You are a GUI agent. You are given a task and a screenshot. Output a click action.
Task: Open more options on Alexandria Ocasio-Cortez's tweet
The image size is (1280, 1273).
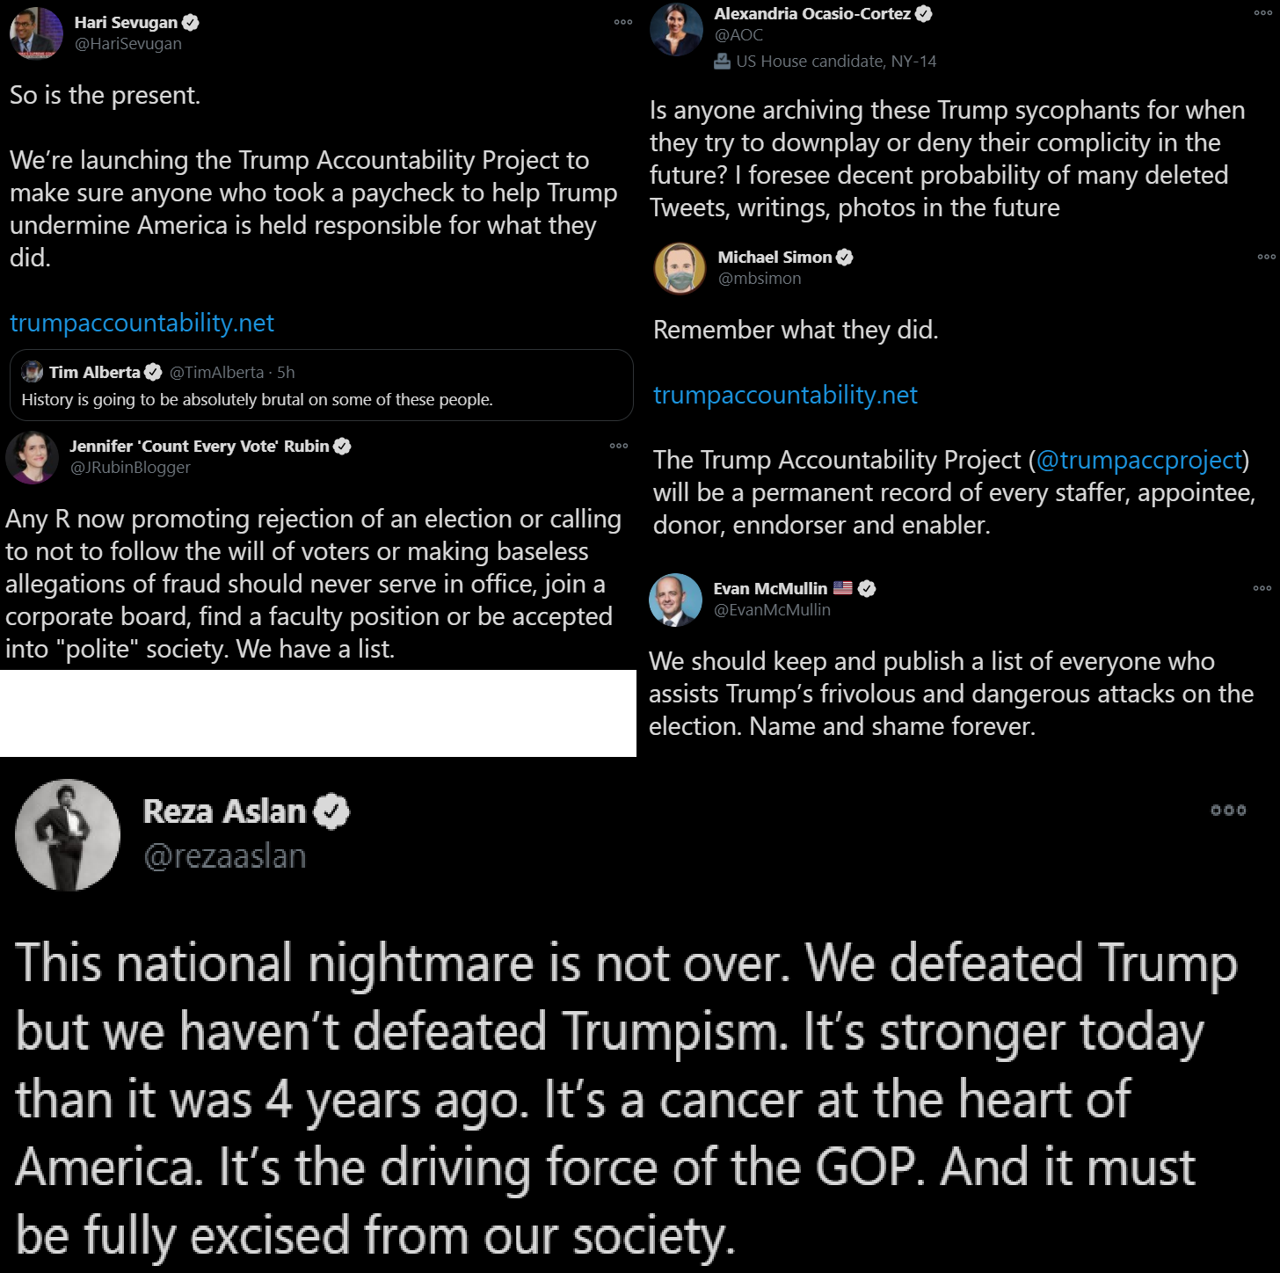click(1262, 13)
